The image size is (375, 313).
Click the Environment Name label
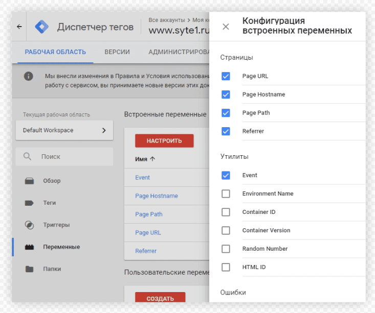coord(268,194)
